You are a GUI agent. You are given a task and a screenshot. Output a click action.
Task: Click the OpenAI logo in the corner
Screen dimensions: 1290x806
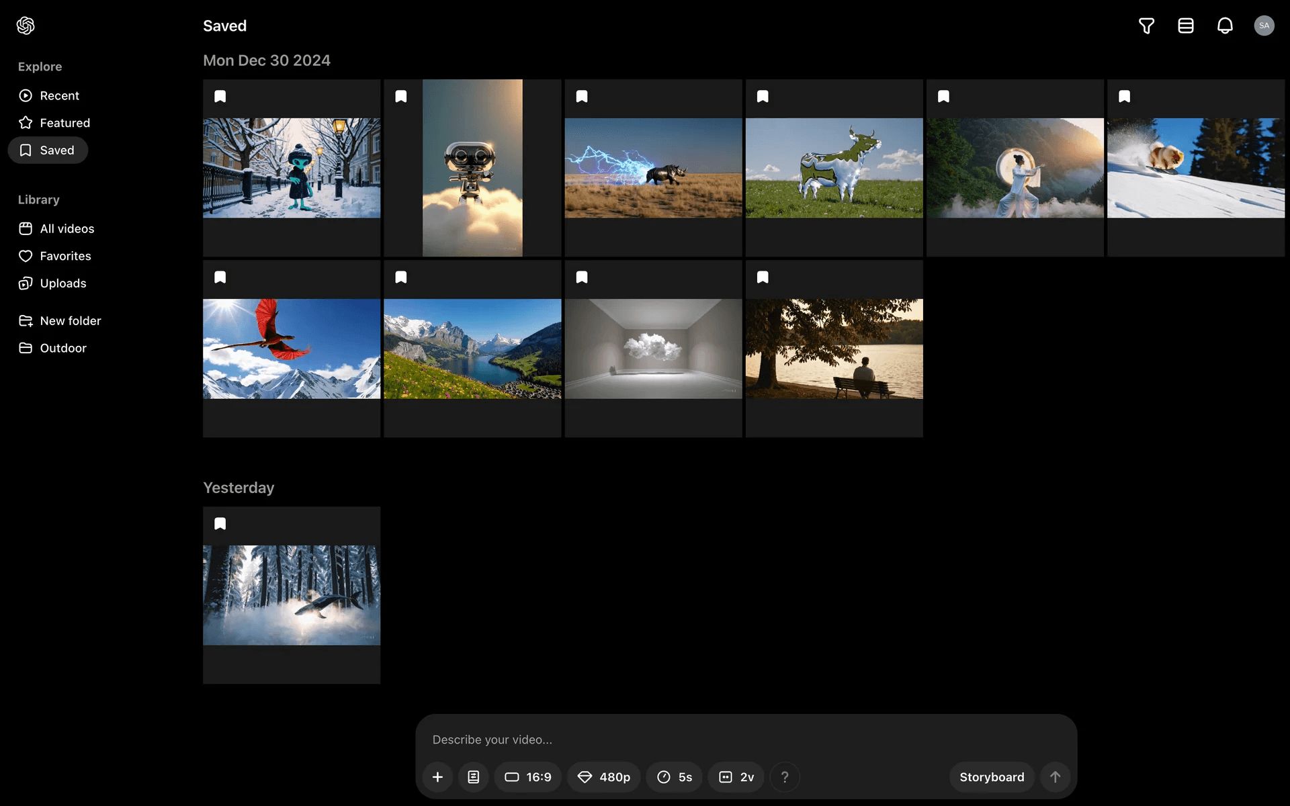point(26,26)
